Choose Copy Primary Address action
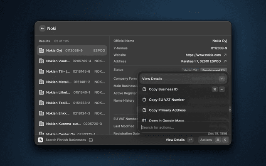Viewport: 266px width, 166px height. pyautogui.click(x=183, y=110)
